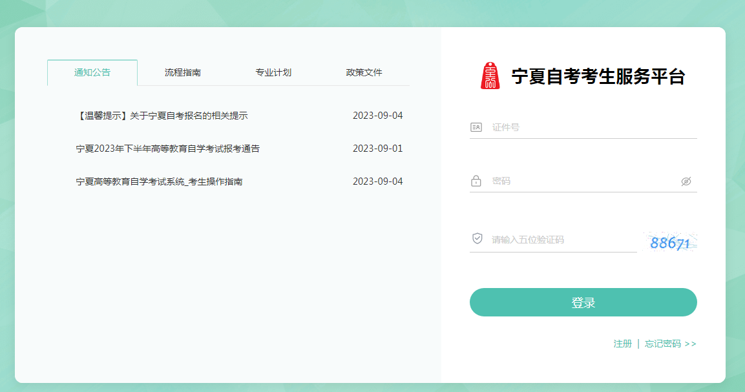Click the shield icon beside captcha input
Image resolution: width=745 pixels, height=392 pixels.
476,238
